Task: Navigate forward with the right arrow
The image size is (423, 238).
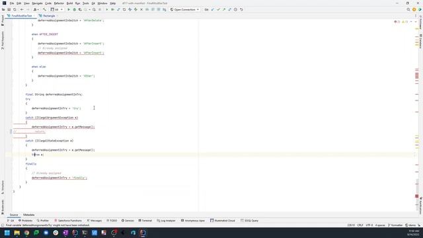Action: coord(28,9)
